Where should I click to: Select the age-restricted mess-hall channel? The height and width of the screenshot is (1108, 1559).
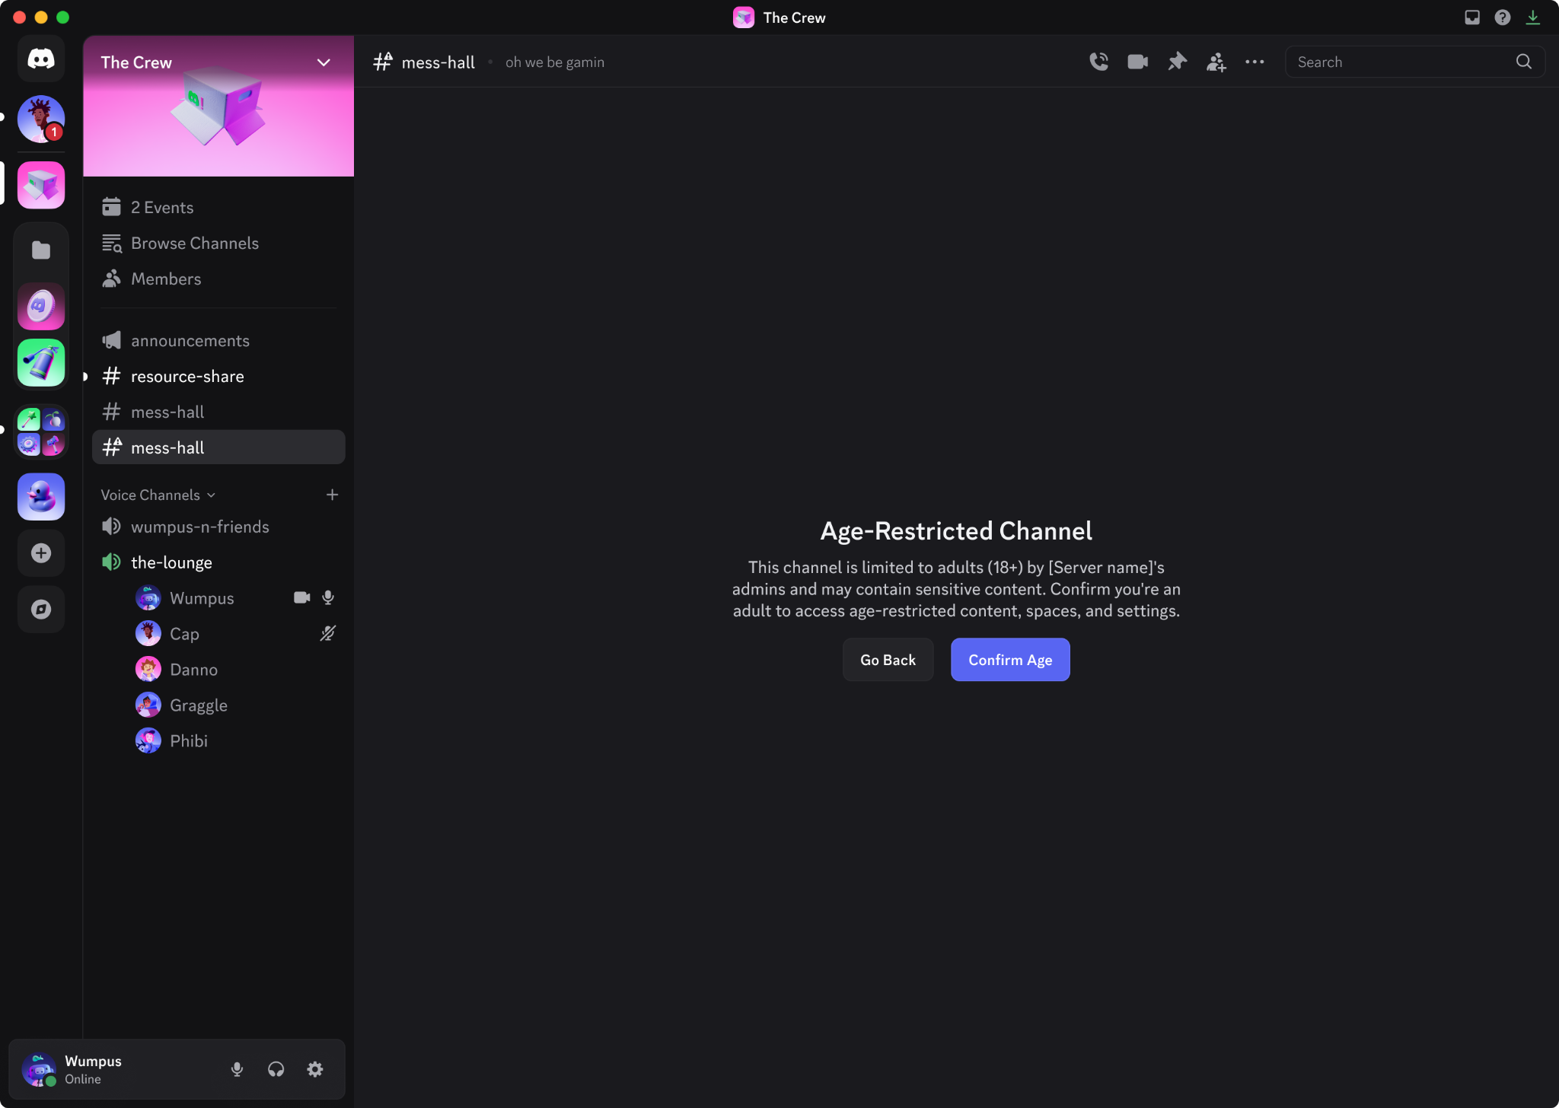(x=218, y=447)
